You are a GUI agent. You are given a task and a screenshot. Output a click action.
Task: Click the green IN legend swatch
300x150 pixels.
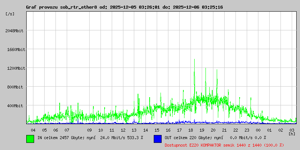pos(30,139)
